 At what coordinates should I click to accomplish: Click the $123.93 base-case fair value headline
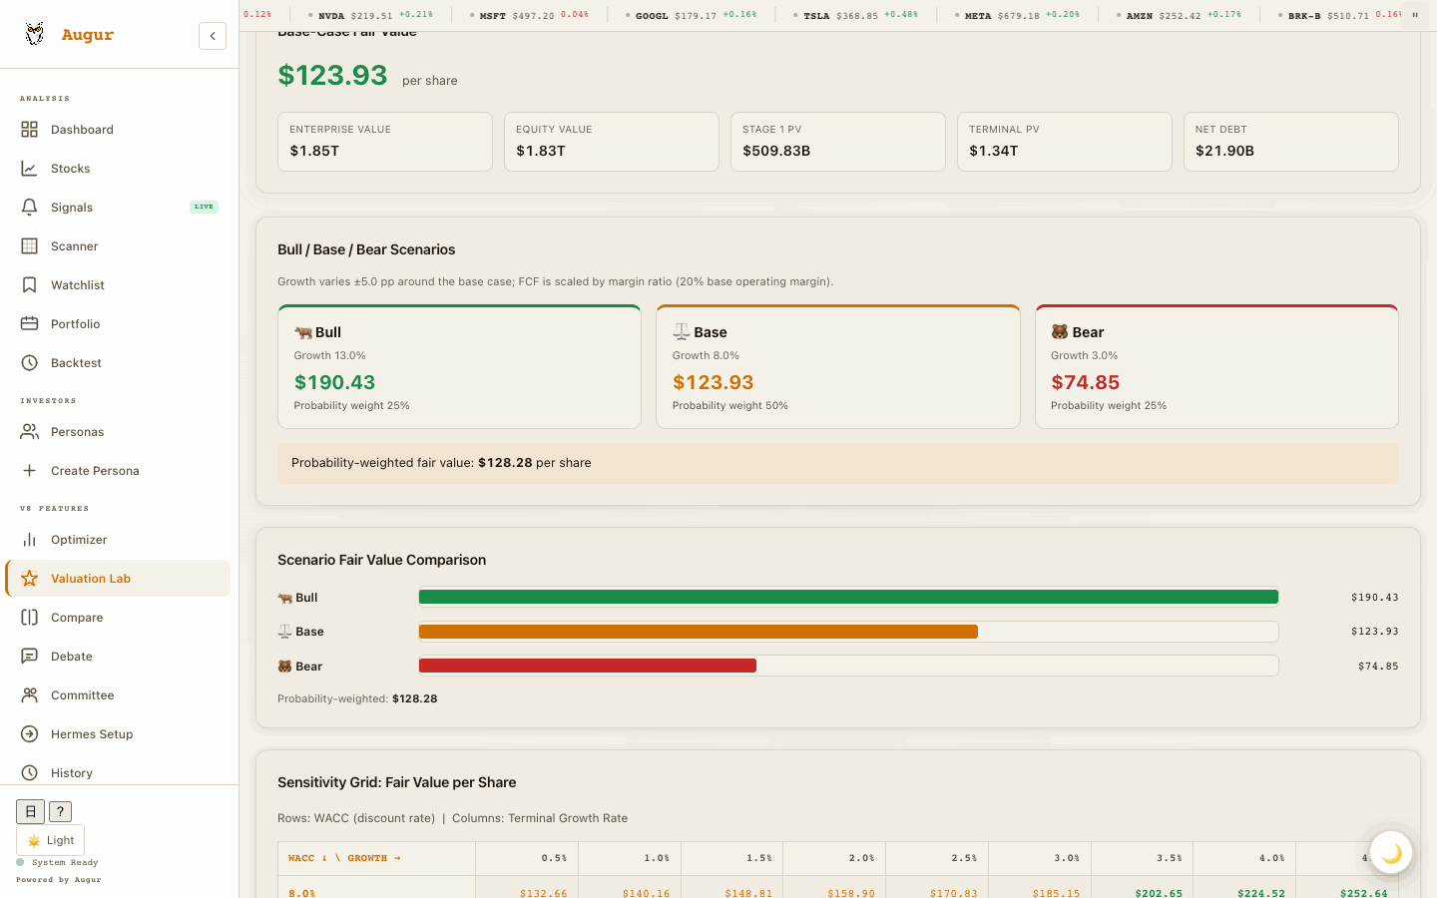point(332,75)
